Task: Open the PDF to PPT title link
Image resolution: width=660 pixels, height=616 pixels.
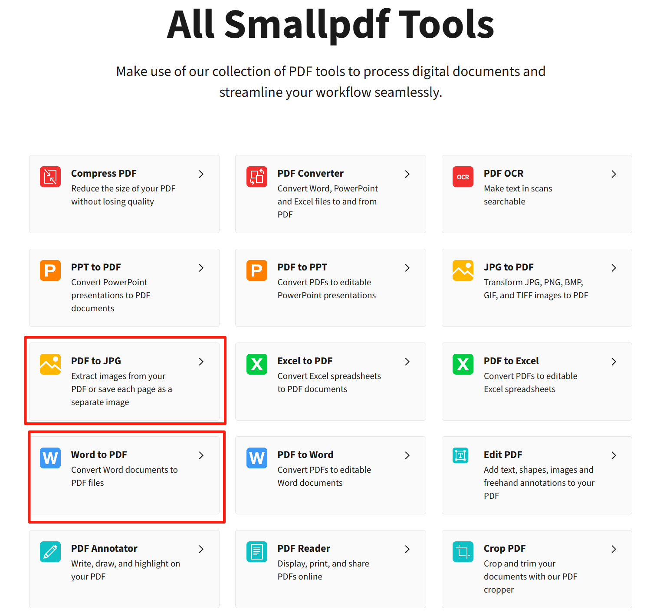Action: coord(302,267)
